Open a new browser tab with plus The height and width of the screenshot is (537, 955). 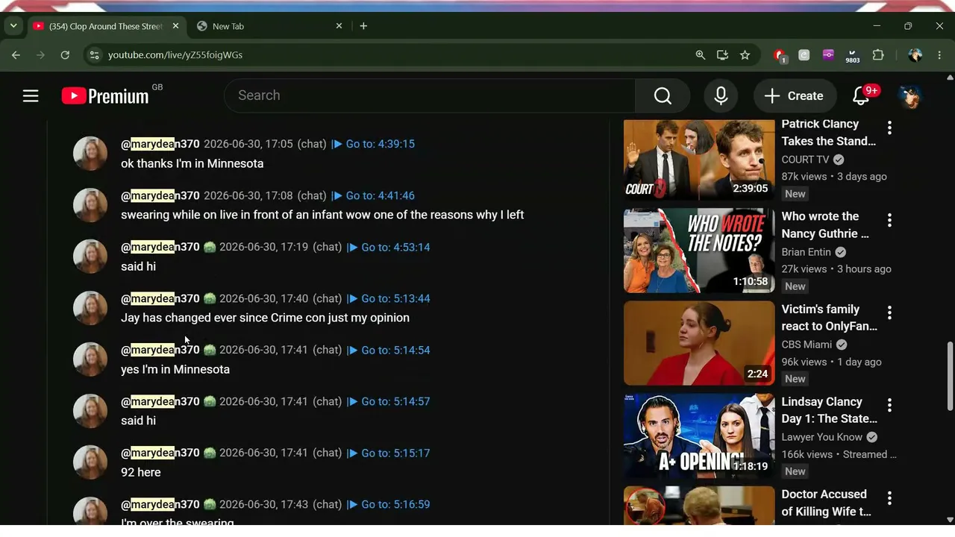tap(363, 26)
